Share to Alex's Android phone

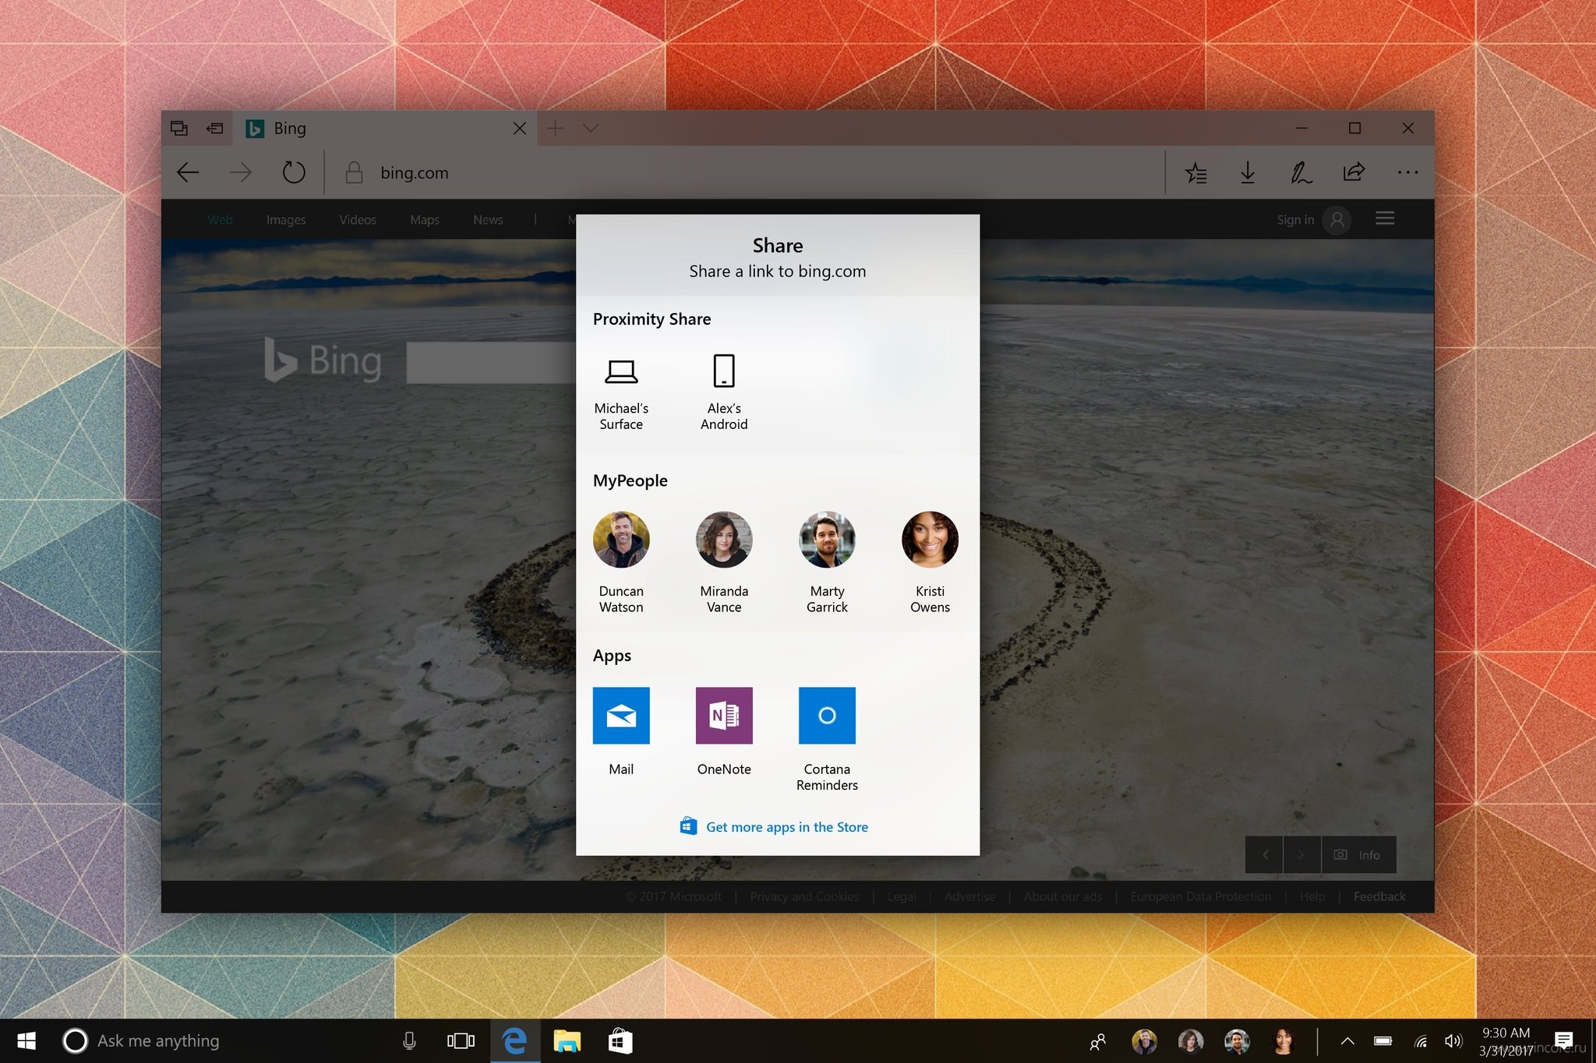[724, 392]
